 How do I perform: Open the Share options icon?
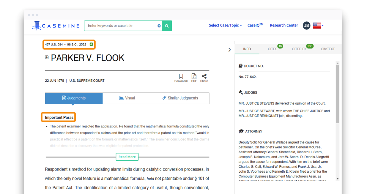pyautogui.click(x=204, y=78)
